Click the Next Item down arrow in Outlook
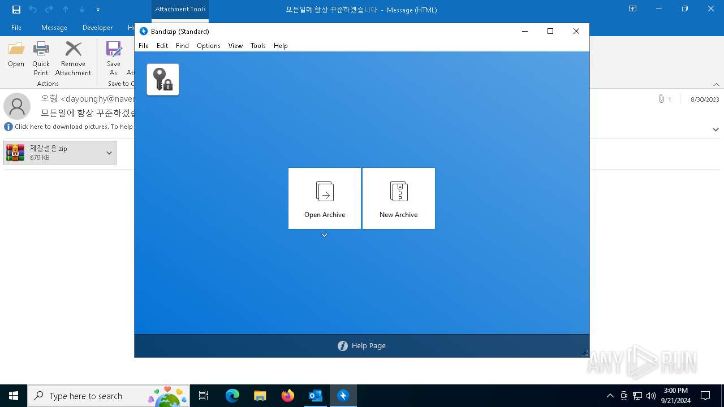The image size is (724, 407). click(x=82, y=10)
